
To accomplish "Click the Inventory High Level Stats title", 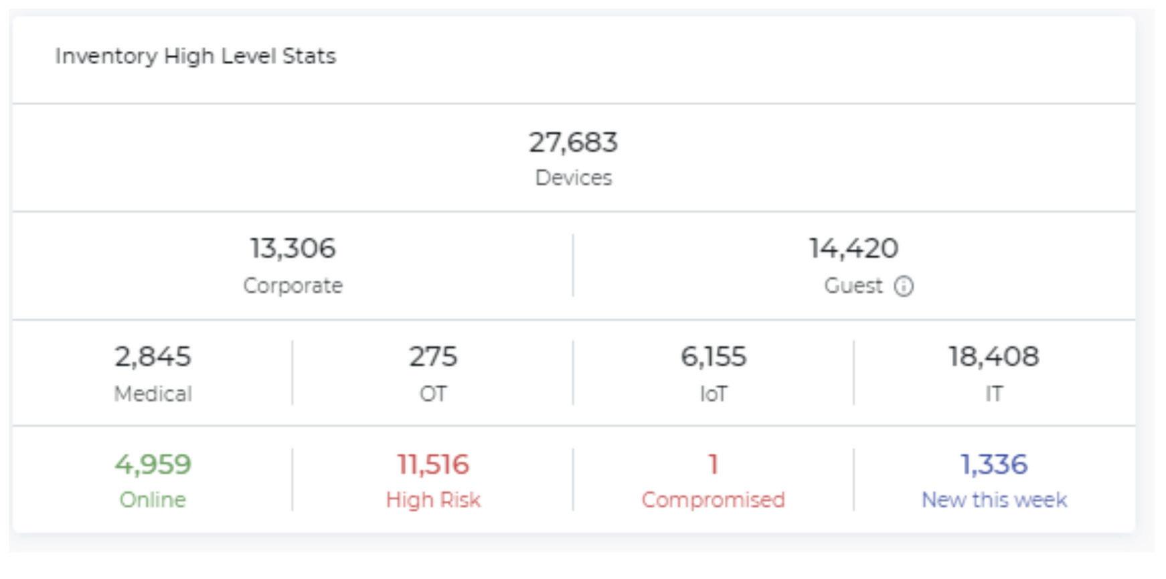I will 195,56.
